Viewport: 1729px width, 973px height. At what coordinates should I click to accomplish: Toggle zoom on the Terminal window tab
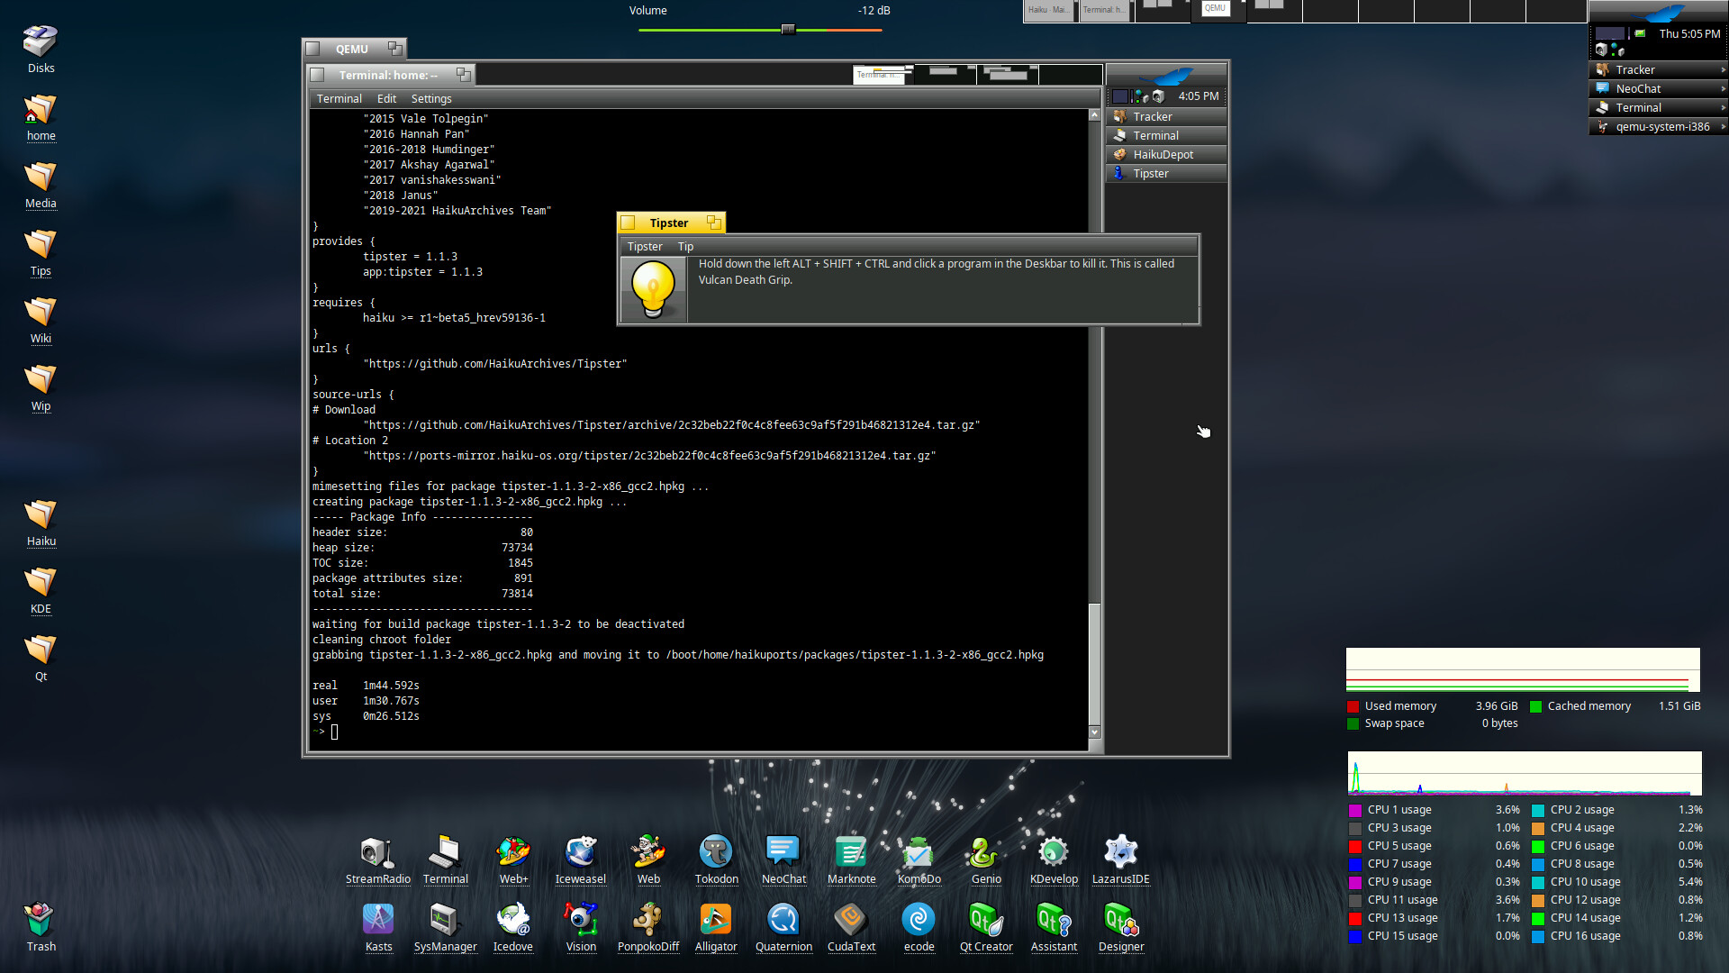(463, 74)
